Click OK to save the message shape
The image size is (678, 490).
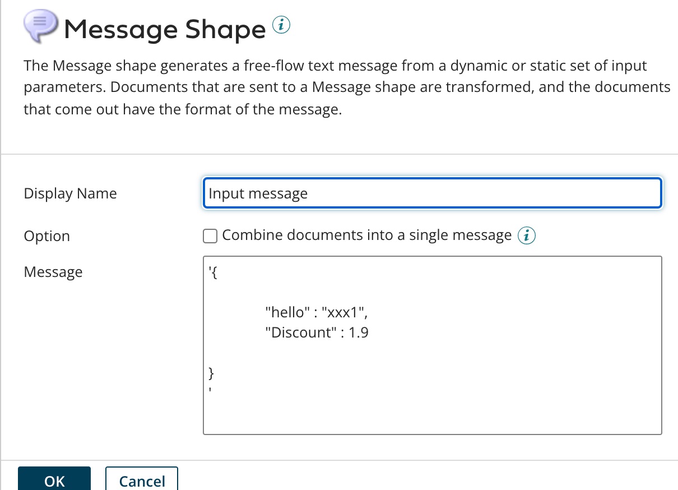point(54,480)
